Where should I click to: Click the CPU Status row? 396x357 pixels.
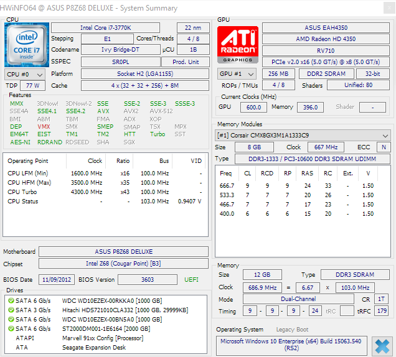click(x=105, y=202)
